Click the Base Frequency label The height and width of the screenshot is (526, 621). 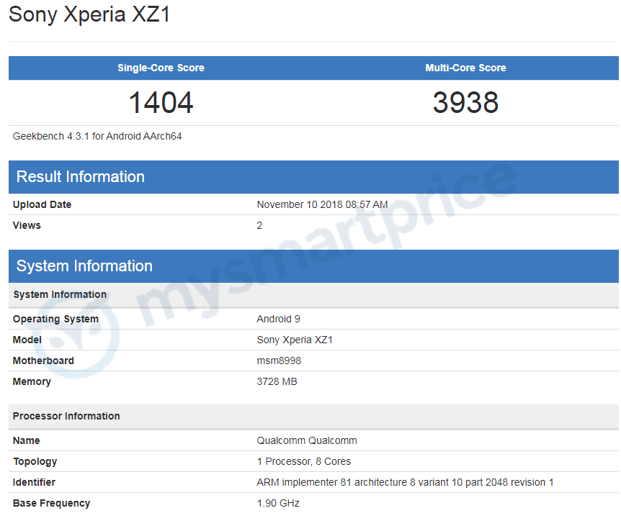coord(51,503)
